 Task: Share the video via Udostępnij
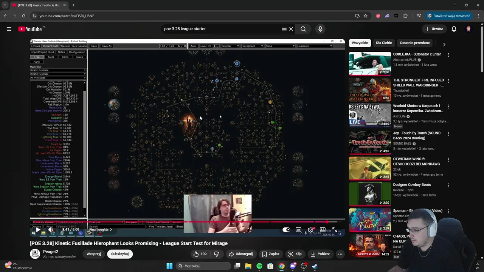coord(241,254)
